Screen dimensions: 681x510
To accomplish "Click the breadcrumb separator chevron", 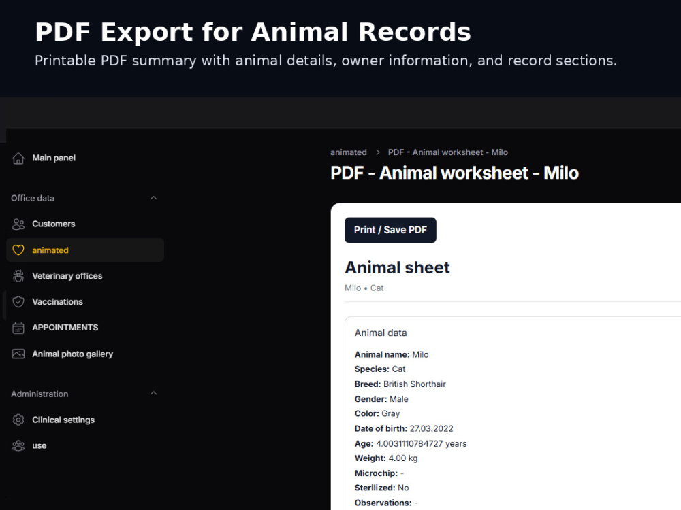I will 377,152.
